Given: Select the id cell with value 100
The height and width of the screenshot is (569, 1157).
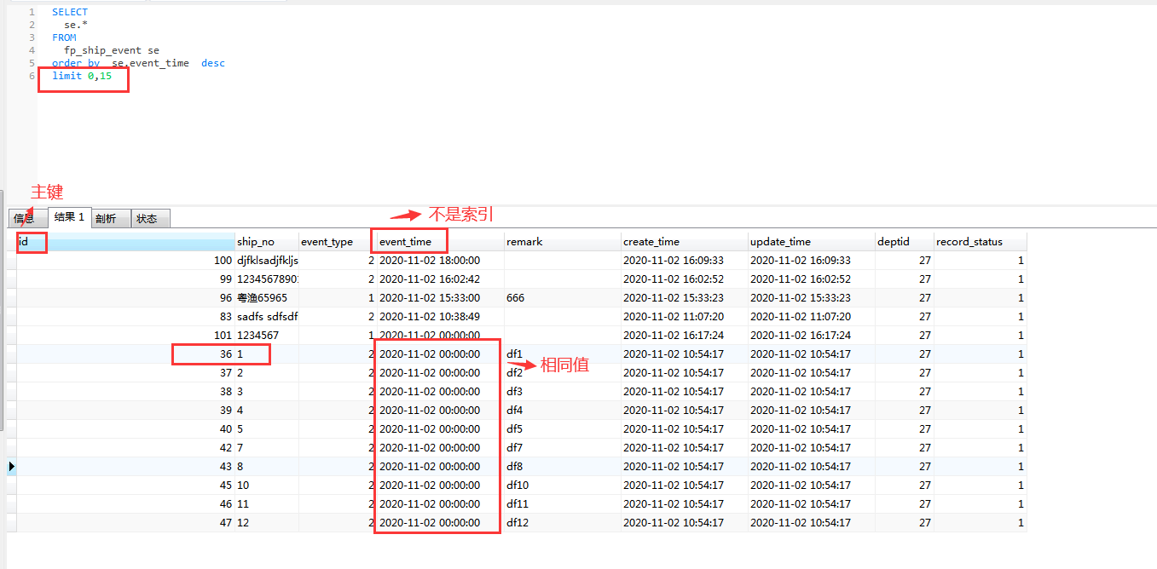Looking at the screenshot, I should click(126, 261).
